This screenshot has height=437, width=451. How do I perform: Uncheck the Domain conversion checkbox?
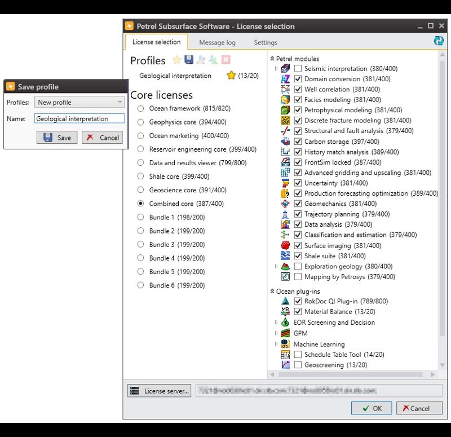[298, 79]
